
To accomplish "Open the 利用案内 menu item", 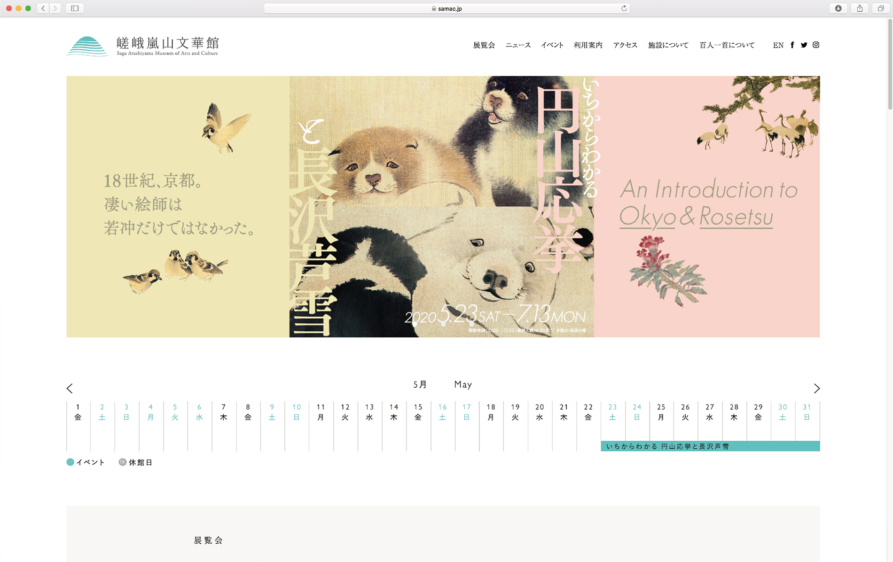I will [x=588, y=45].
